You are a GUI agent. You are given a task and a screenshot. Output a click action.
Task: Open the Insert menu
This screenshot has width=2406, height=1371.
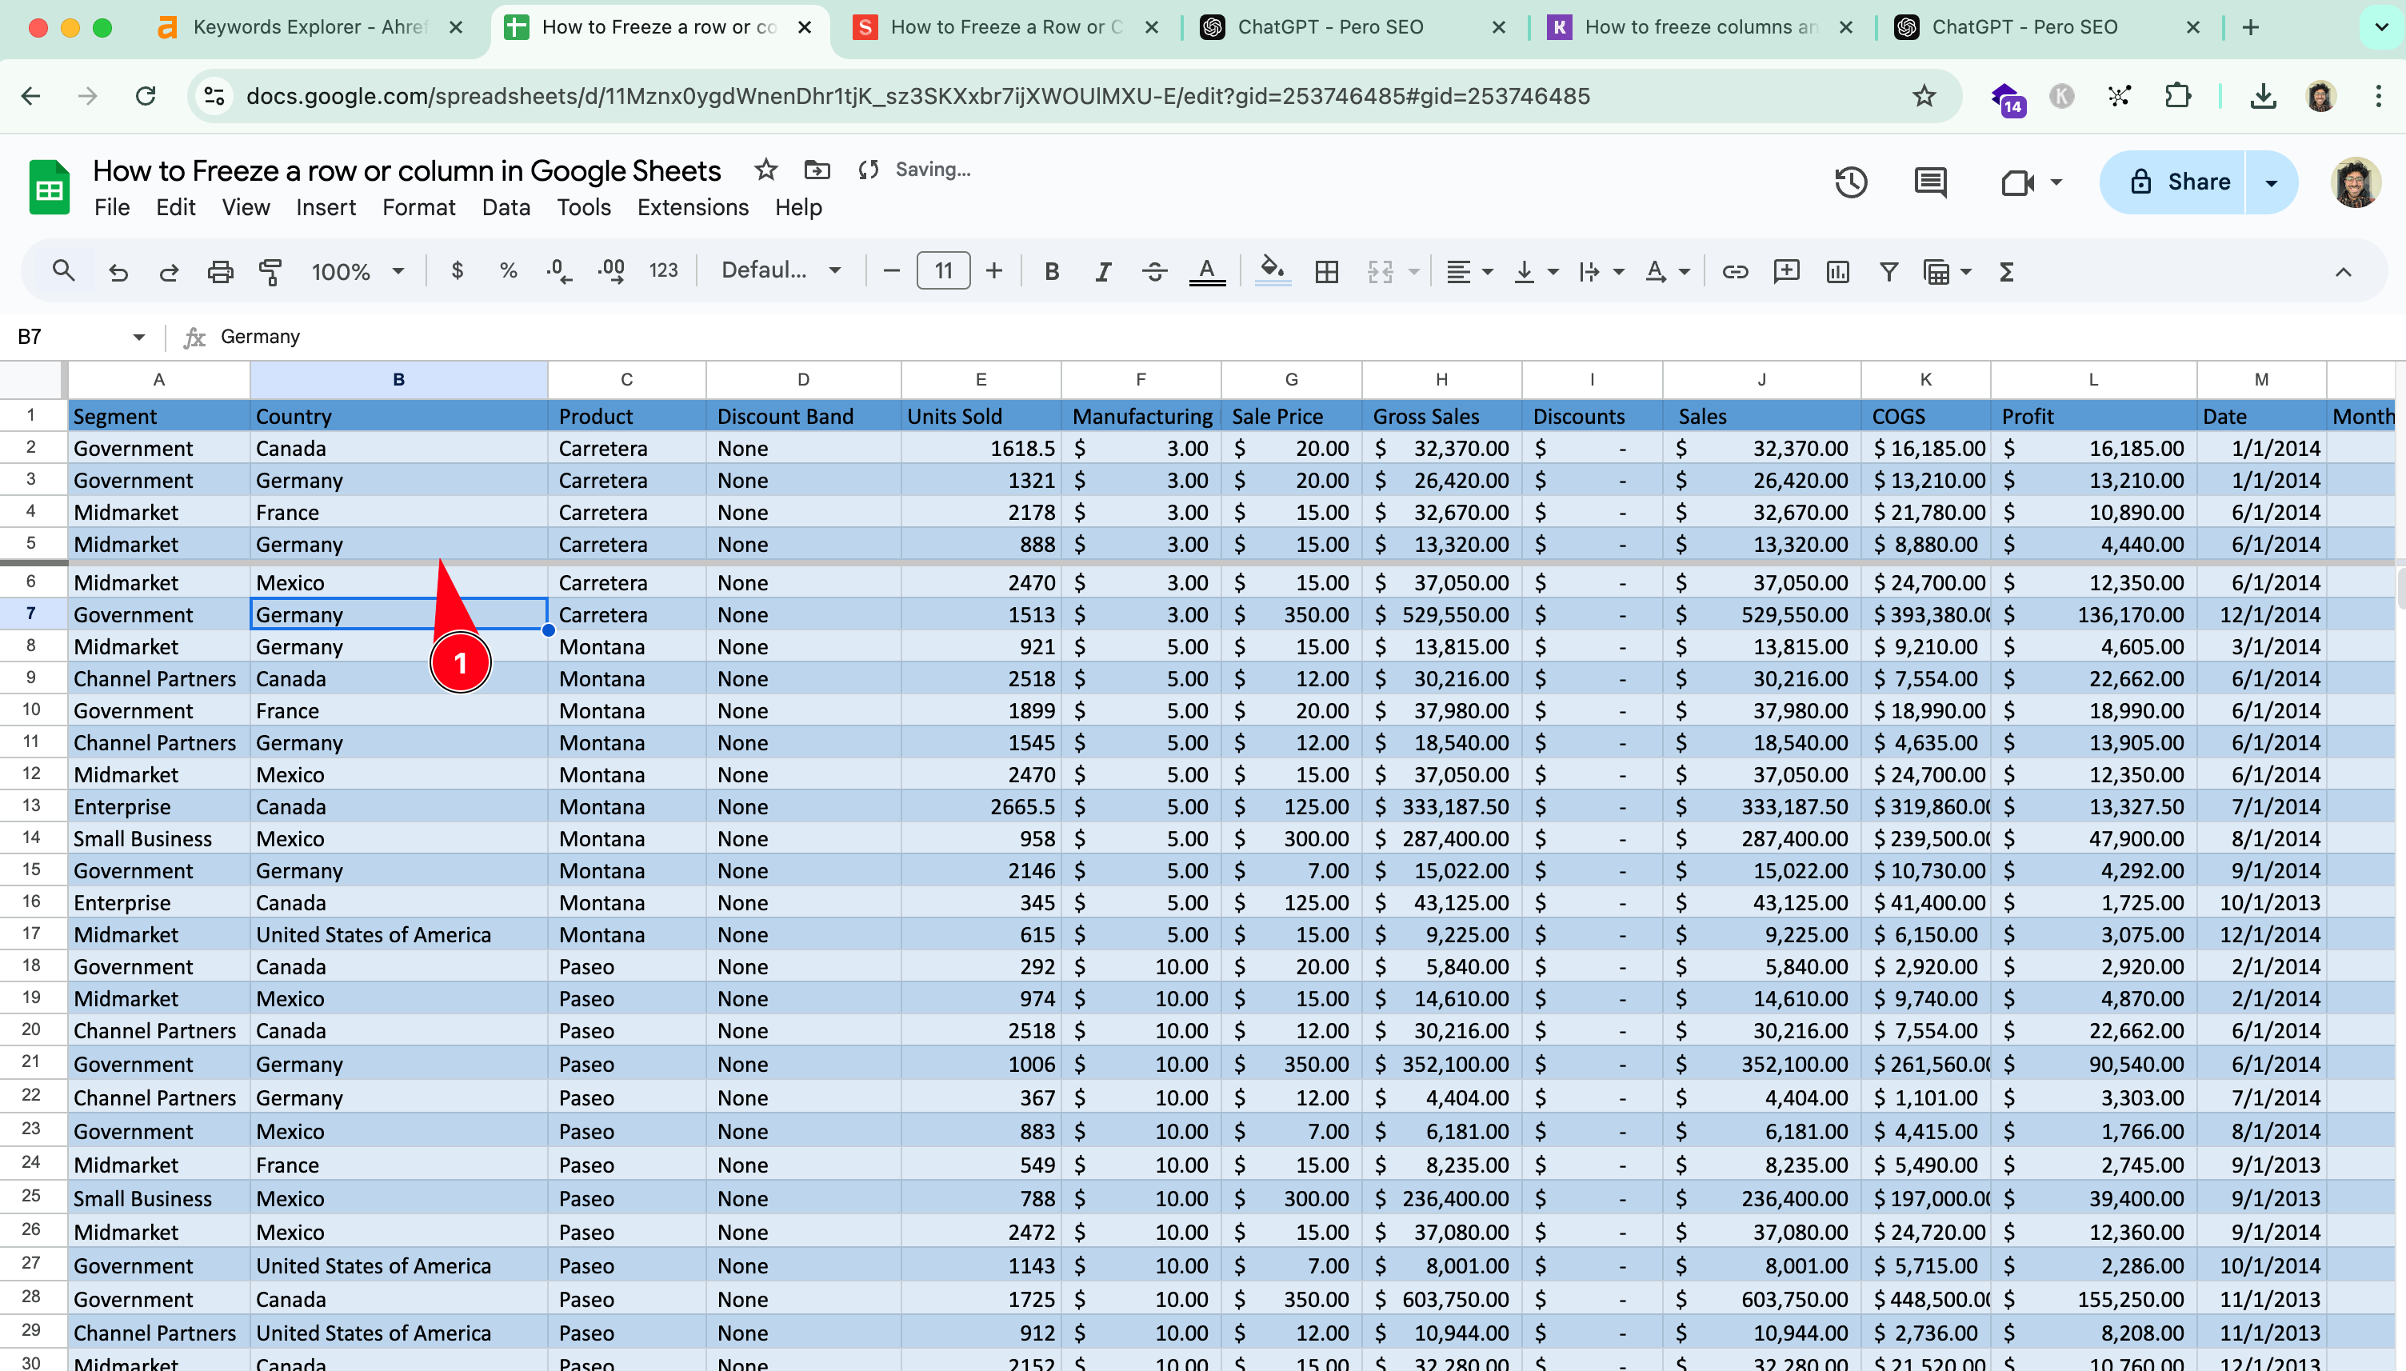coord(326,207)
